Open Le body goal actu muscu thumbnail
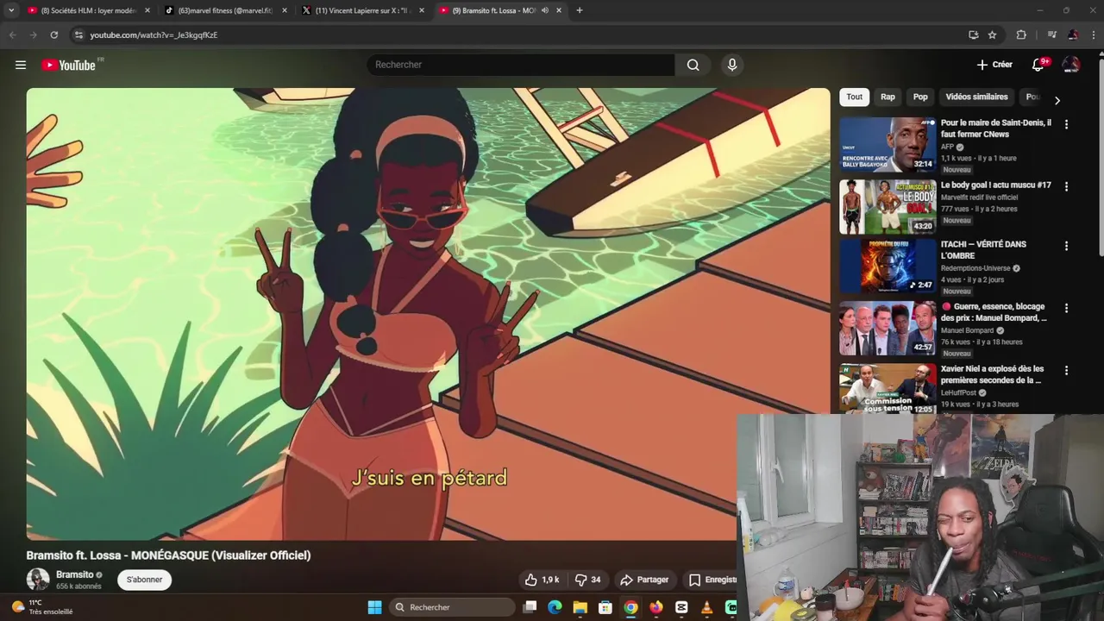The image size is (1104, 621). [888, 207]
